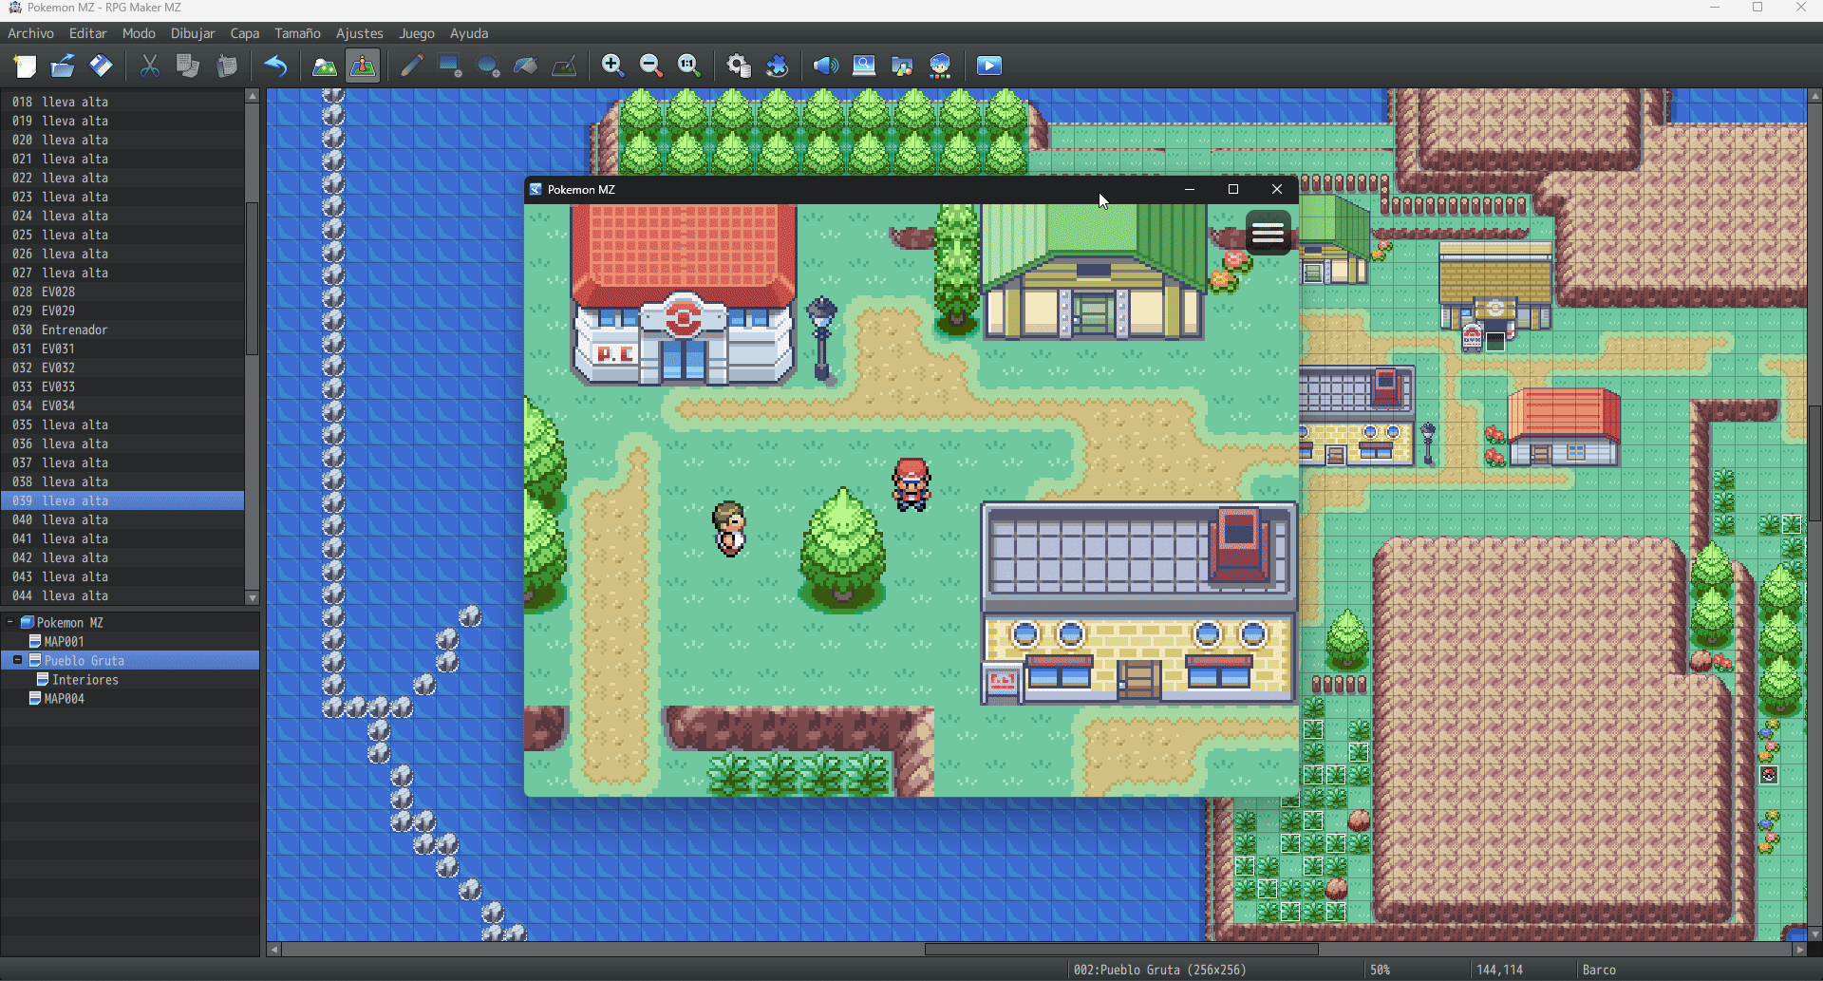Open the Database editor
Screen dimensions: 1823x981
coord(739,66)
